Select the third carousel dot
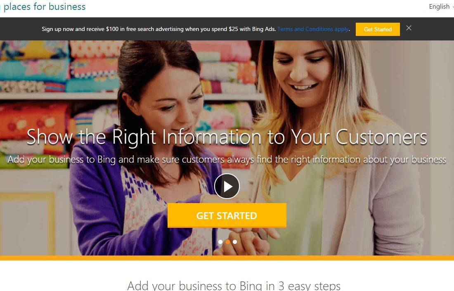Viewport: 454px width, 291px height. [235, 242]
